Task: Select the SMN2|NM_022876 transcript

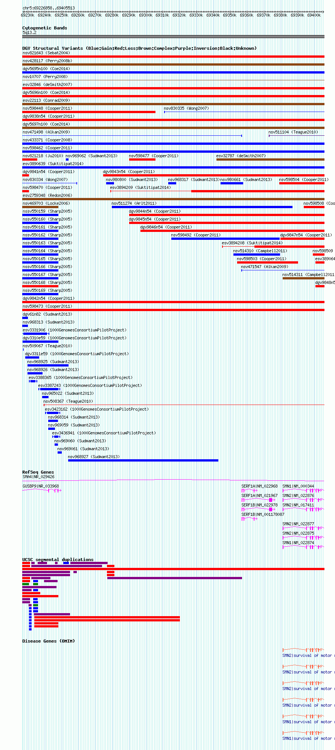Action: 303,500
